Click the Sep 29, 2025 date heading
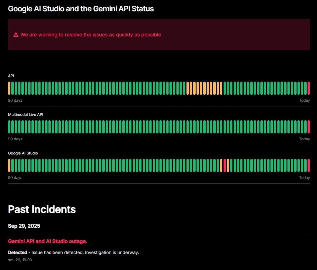Viewport: 317px width, 270px height. 24,226
